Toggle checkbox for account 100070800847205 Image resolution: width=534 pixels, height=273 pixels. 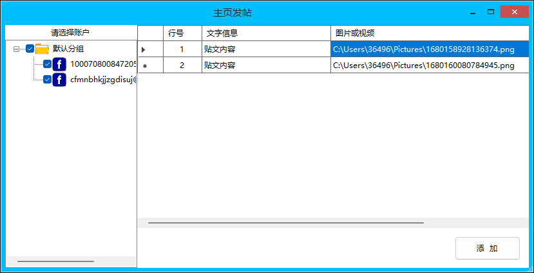point(47,64)
